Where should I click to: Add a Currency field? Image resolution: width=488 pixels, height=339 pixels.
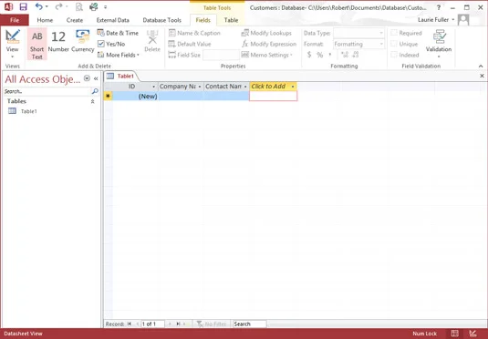click(x=82, y=42)
